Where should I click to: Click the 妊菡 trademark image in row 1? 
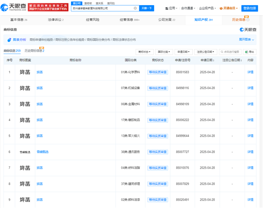point(25,72)
